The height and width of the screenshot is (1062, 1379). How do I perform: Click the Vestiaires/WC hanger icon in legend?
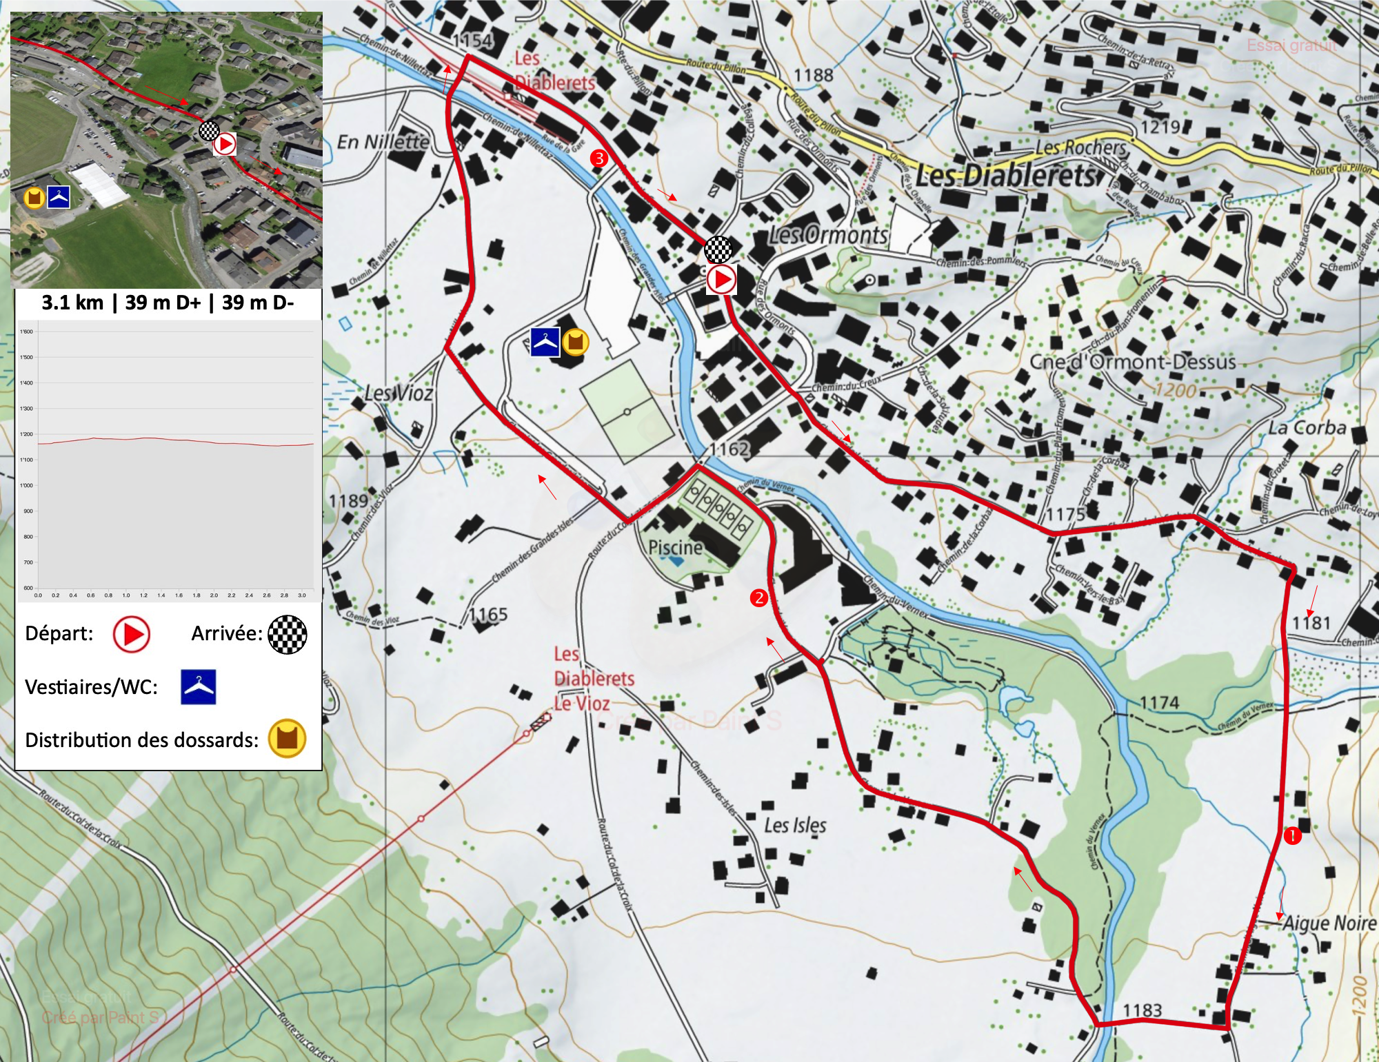click(199, 687)
